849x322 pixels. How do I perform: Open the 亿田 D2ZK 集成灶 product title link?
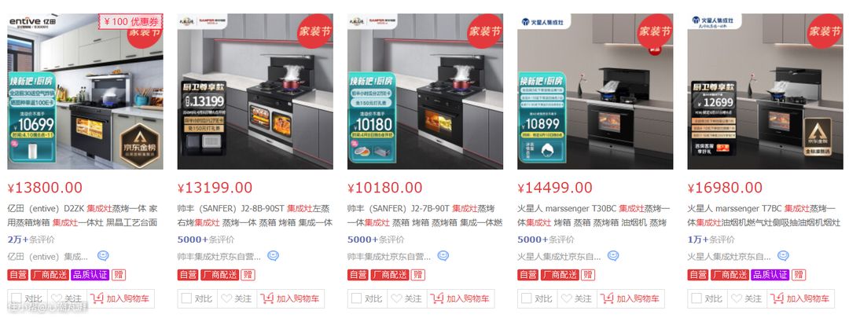pos(83,215)
